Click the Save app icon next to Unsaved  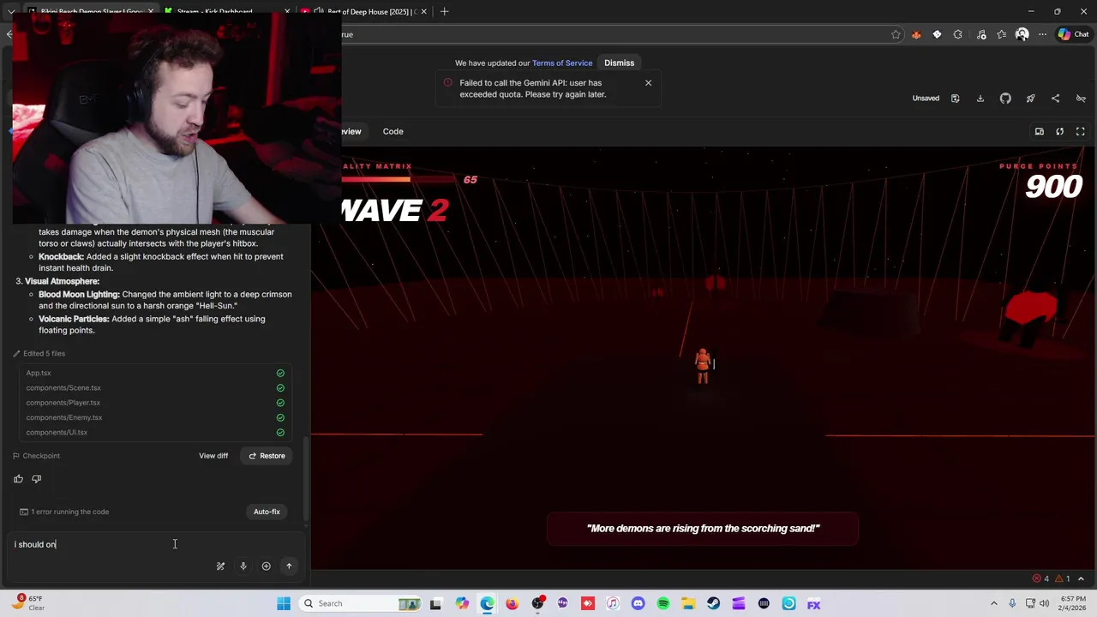click(955, 99)
